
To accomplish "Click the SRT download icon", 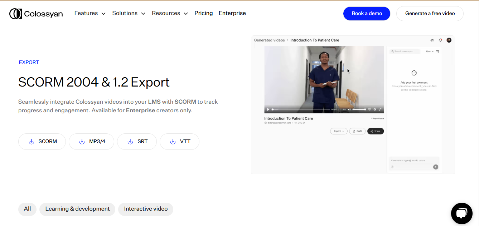I will click(130, 142).
